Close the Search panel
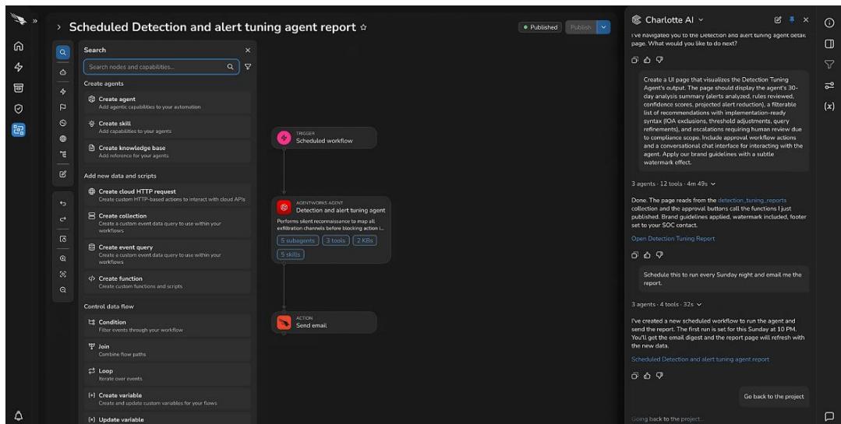Viewport: 841px width, 424px height. coord(248,51)
